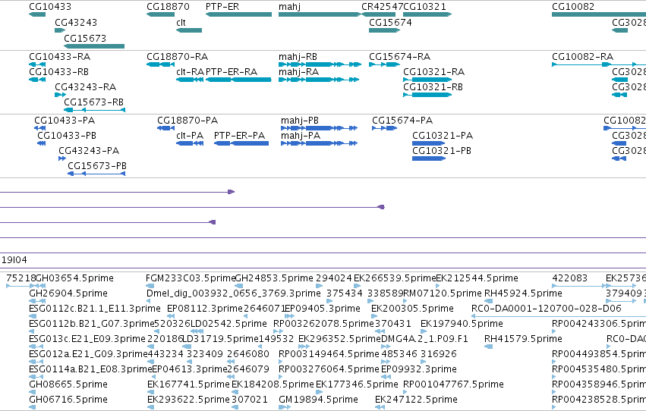Select Dmel_dig_003932_0656_3769.3prime entry

[x=234, y=293]
